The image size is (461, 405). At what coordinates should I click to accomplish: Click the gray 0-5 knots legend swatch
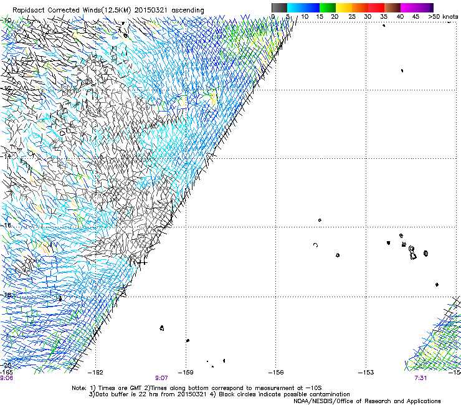279,7
